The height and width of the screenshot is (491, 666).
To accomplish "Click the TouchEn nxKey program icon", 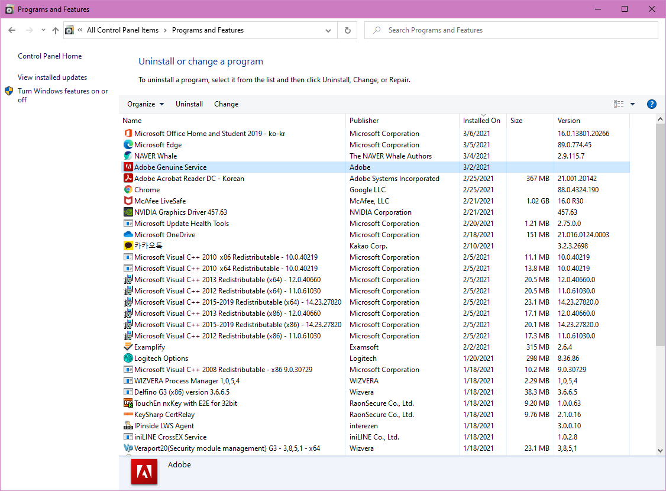I will pyautogui.click(x=128, y=403).
